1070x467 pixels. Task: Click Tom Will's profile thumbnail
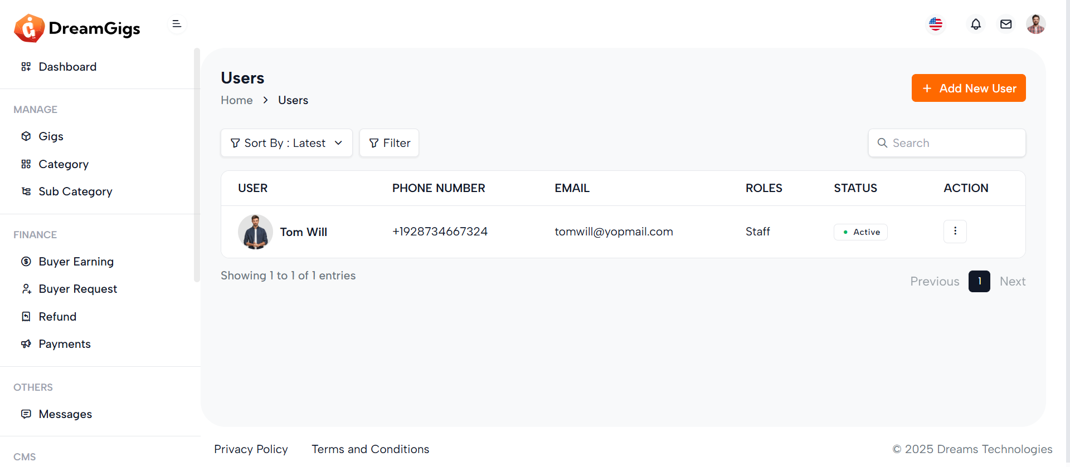coord(255,232)
